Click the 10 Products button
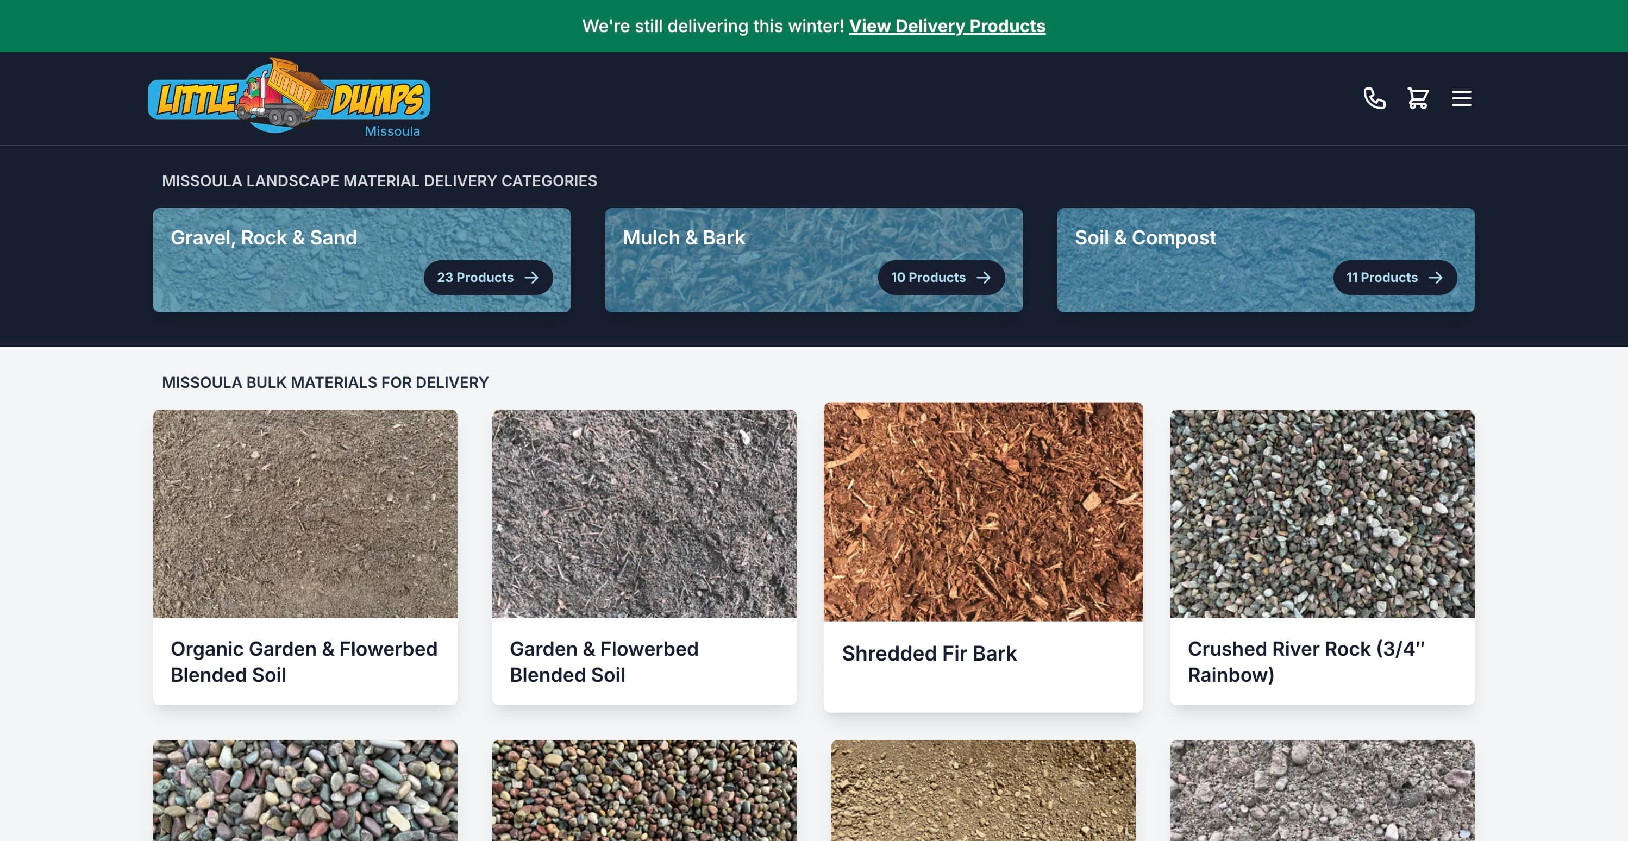 941,278
